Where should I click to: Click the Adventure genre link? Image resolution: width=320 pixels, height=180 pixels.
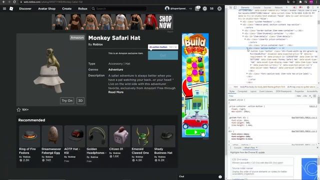point(115,69)
